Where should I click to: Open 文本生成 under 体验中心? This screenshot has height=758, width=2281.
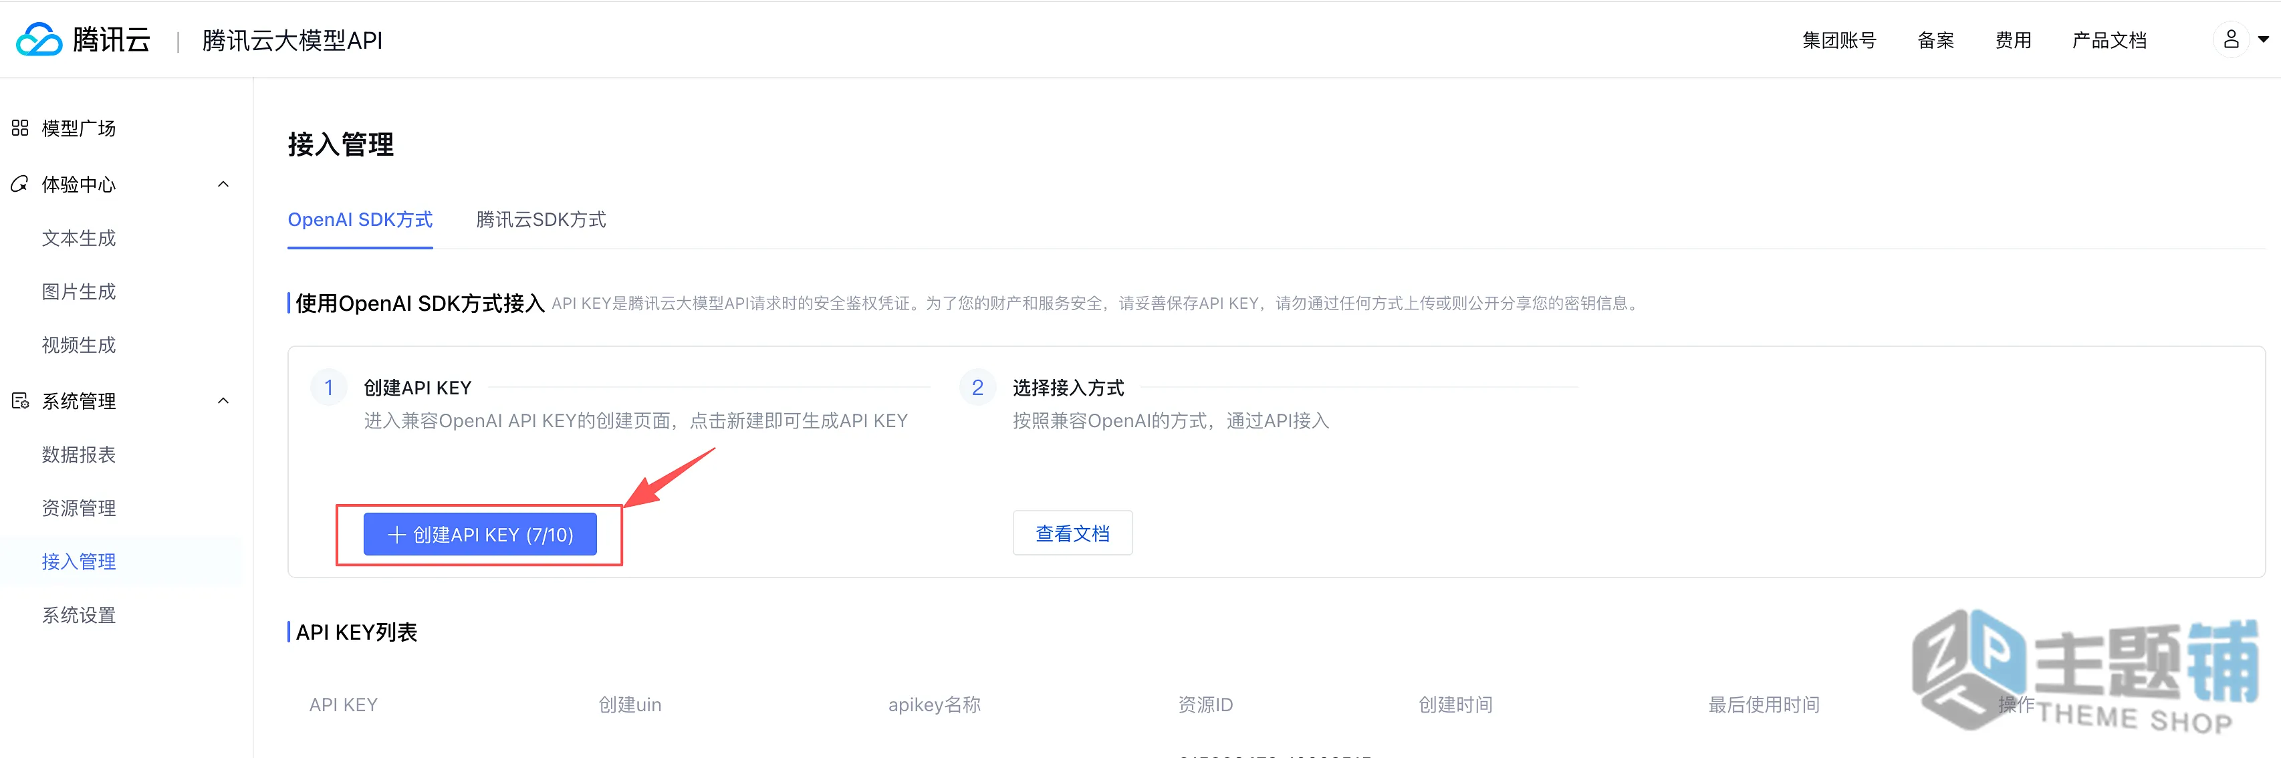79,238
